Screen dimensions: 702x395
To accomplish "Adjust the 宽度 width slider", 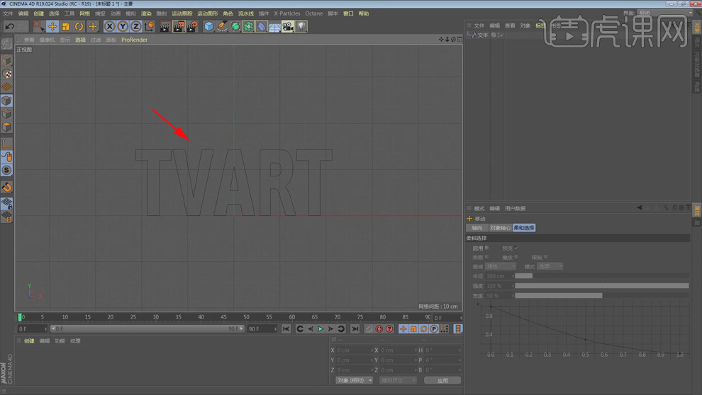I will coord(602,296).
